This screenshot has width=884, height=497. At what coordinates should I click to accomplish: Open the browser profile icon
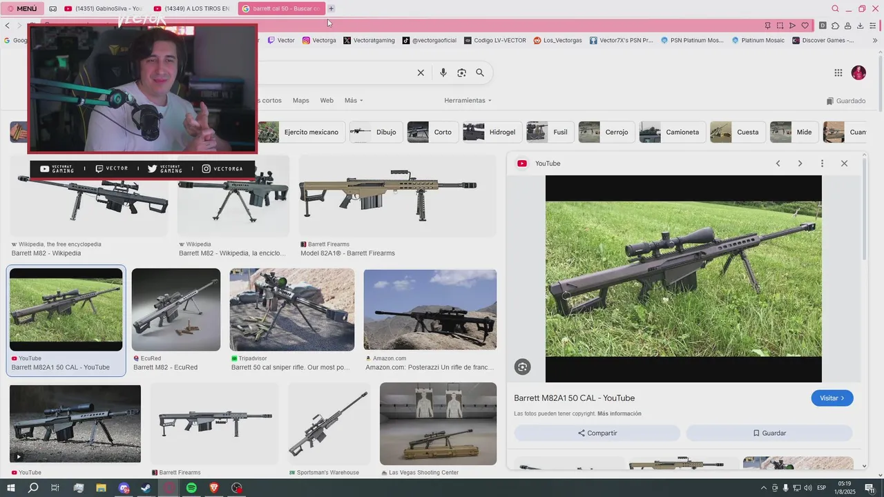pyautogui.click(x=847, y=26)
